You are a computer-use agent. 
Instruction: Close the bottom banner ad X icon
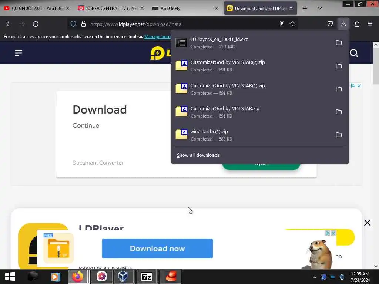pos(333,233)
